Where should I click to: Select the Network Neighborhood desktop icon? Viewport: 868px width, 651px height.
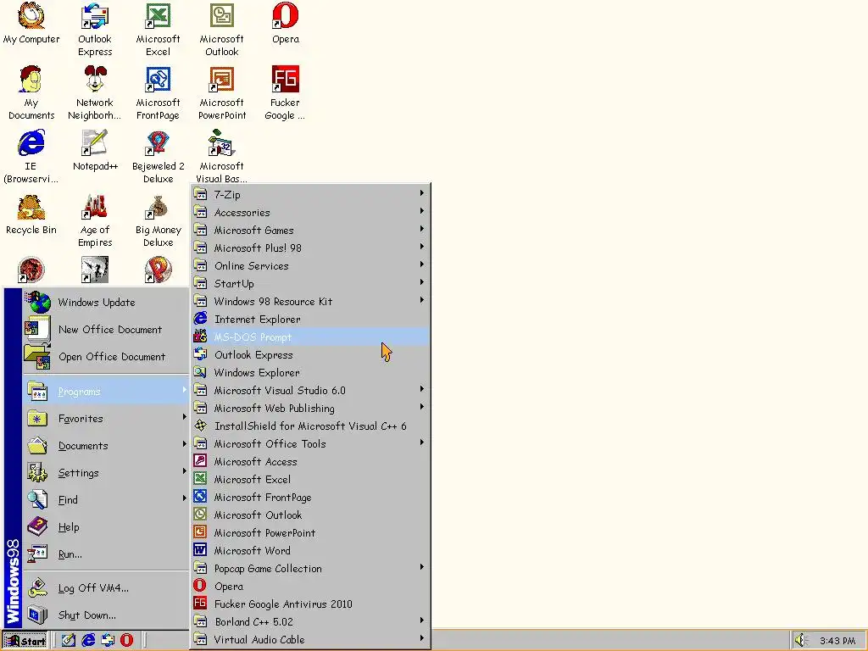click(95, 93)
